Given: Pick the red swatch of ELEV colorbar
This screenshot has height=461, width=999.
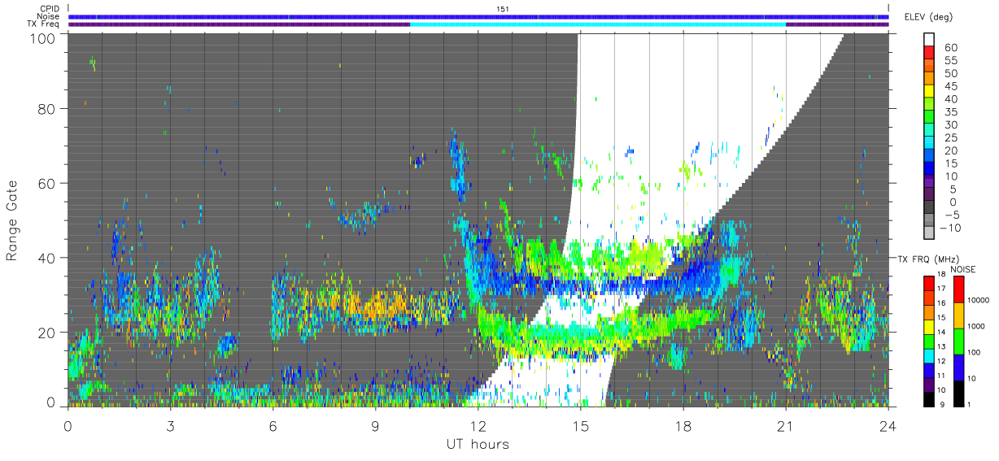Looking at the screenshot, I should (x=931, y=54).
